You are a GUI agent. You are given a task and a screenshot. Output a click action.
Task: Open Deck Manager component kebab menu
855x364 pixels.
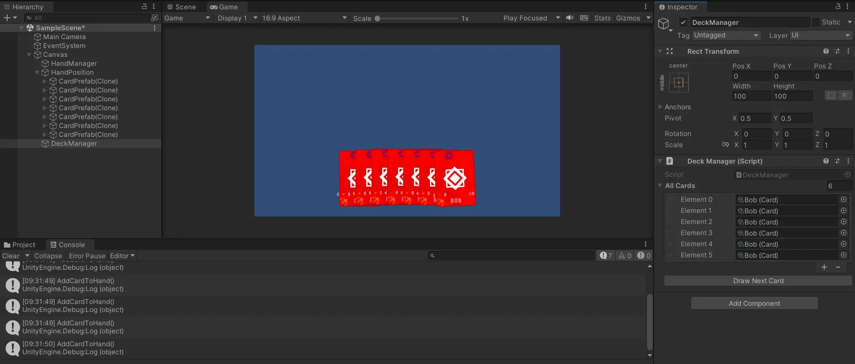click(848, 161)
